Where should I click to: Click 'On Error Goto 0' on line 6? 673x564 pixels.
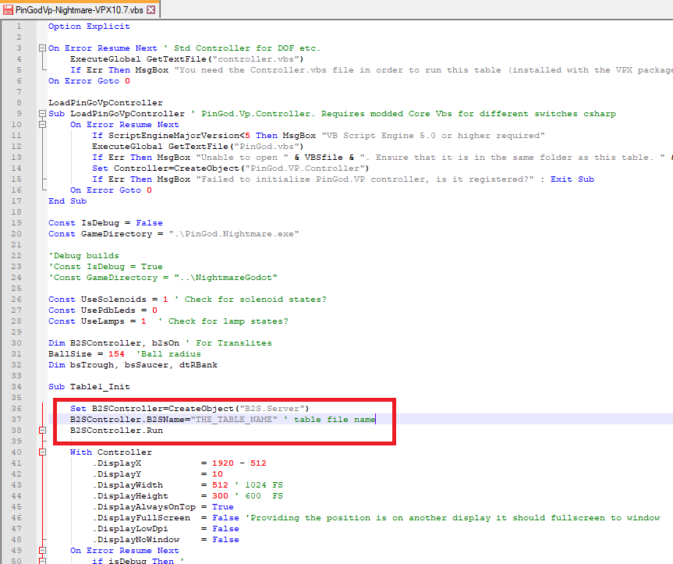(x=89, y=81)
